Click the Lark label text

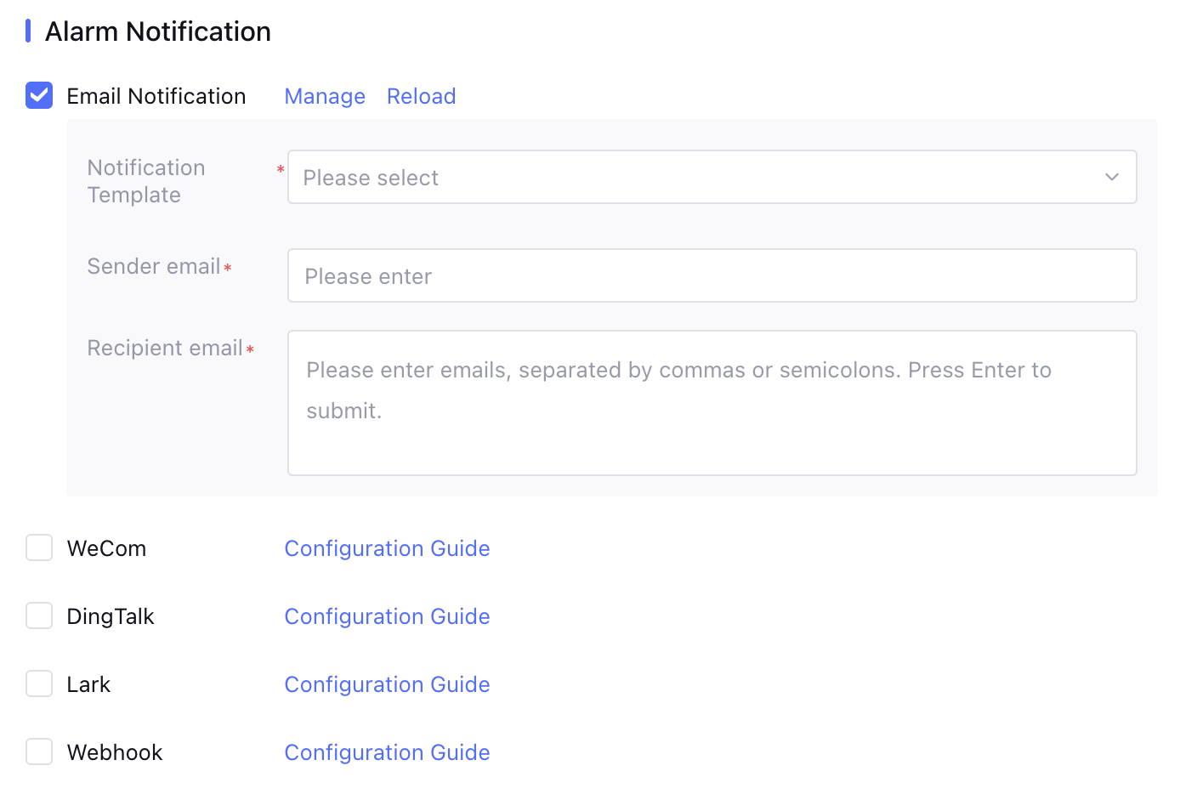(x=88, y=684)
